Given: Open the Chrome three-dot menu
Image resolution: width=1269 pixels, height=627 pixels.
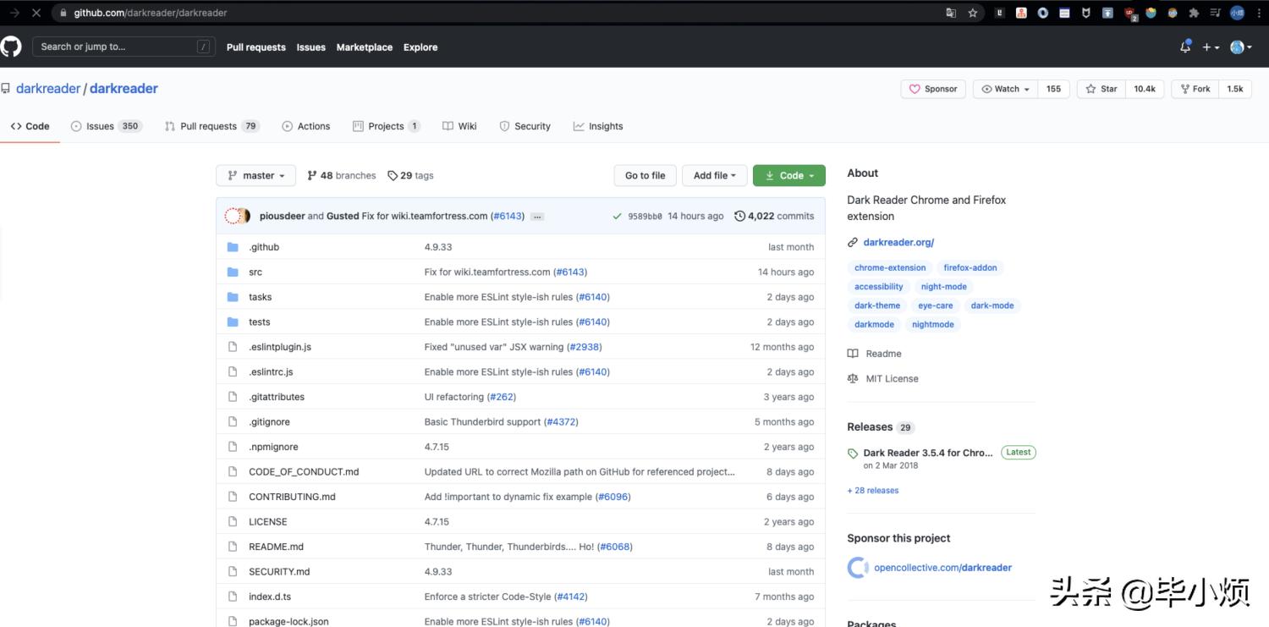Looking at the screenshot, I should click(1258, 13).
